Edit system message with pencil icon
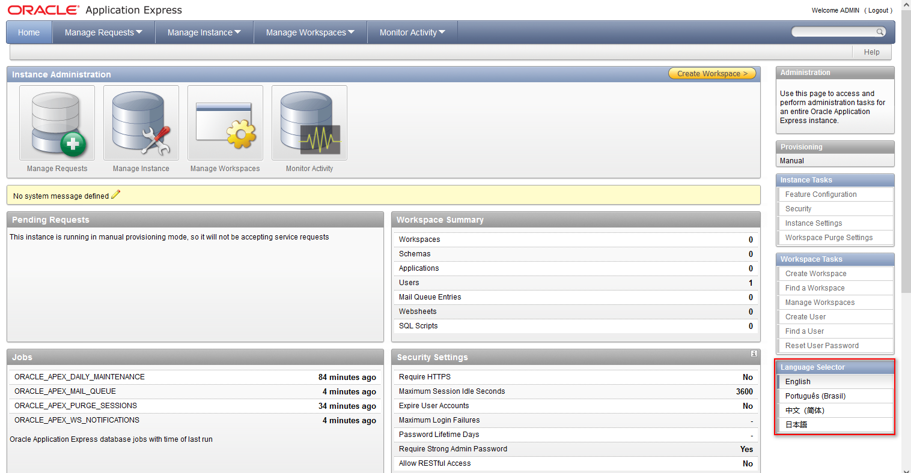Image resolution: width=911 pixels, height=473 pixels. 116,194
